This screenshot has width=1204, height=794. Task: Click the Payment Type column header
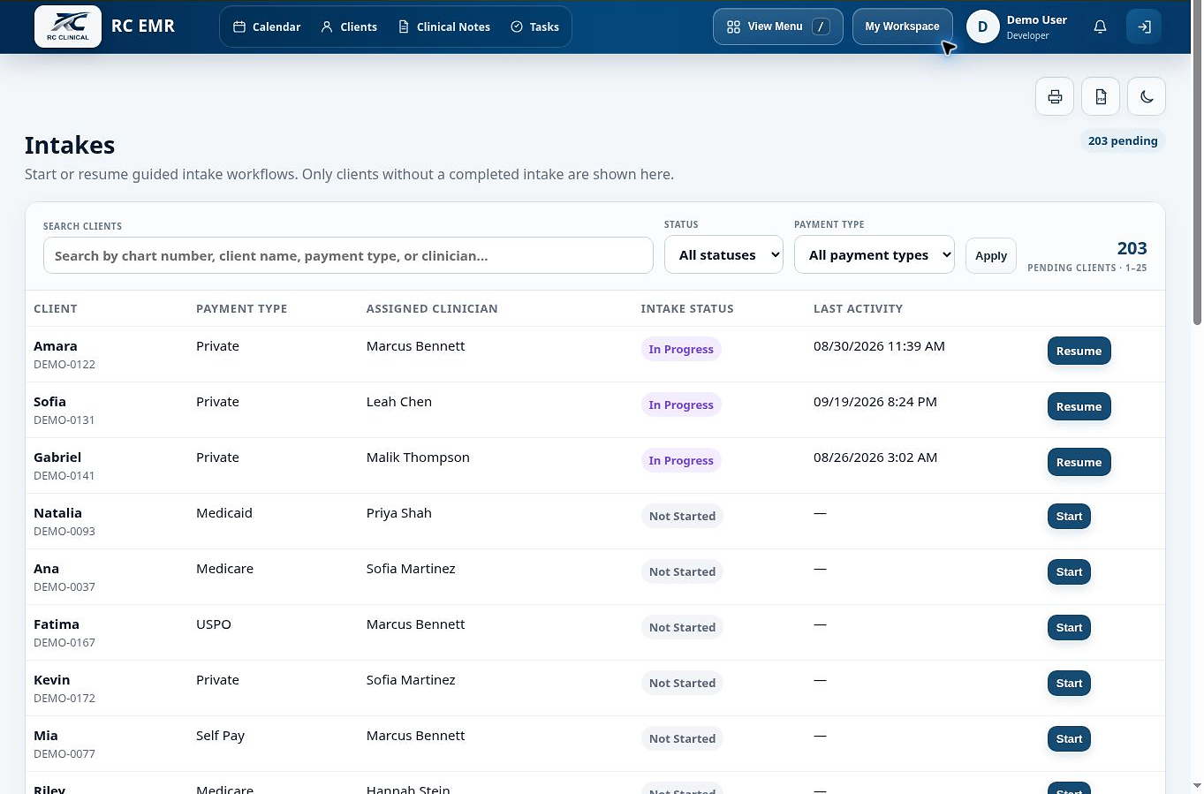coord(241,308)
